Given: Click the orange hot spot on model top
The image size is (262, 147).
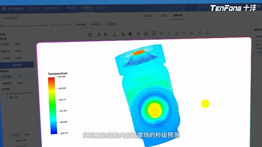Looking at the screenshot, I should tap(139, 53).
